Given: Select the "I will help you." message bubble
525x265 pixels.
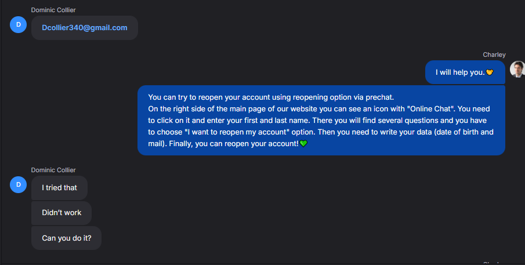Looking at the screenshot, I should 458,72.
